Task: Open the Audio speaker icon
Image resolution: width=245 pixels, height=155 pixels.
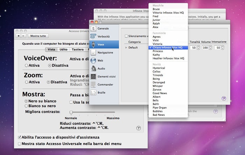Action: point(93,69)
